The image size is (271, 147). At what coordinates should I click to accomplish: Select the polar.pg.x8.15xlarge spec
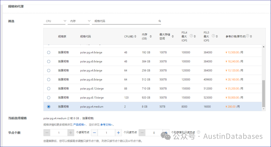click(x=49, y=98)
